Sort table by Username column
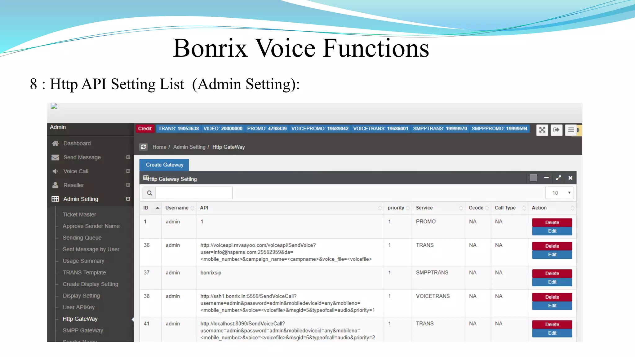The image size is (635, 357). [x=179, y=208]
